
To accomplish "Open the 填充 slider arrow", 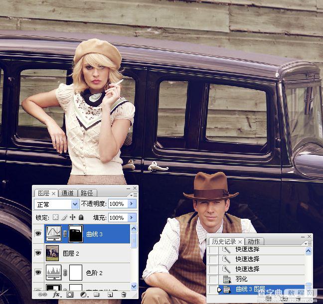I will tap(132, 217).
